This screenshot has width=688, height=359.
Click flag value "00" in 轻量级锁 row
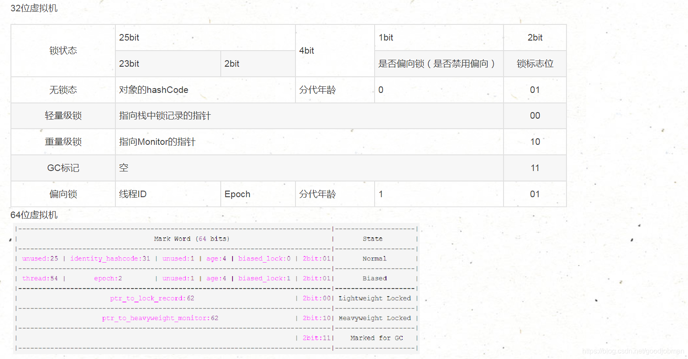[x=535, y=116]
